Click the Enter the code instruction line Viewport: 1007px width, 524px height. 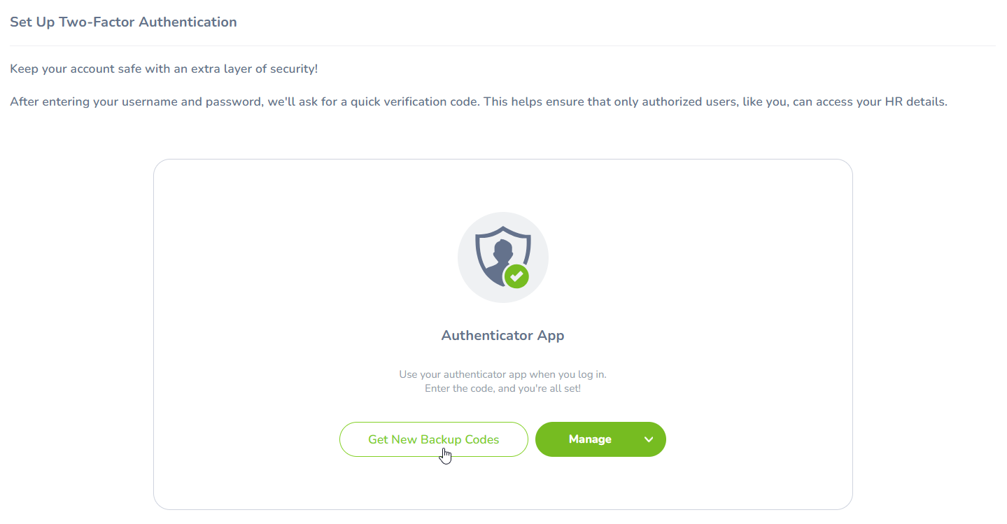click(x=502, y=388)
